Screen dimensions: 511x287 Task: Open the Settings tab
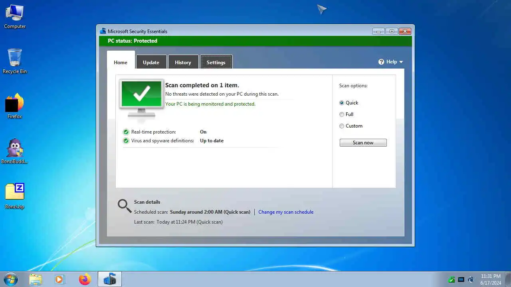[216, 62]
